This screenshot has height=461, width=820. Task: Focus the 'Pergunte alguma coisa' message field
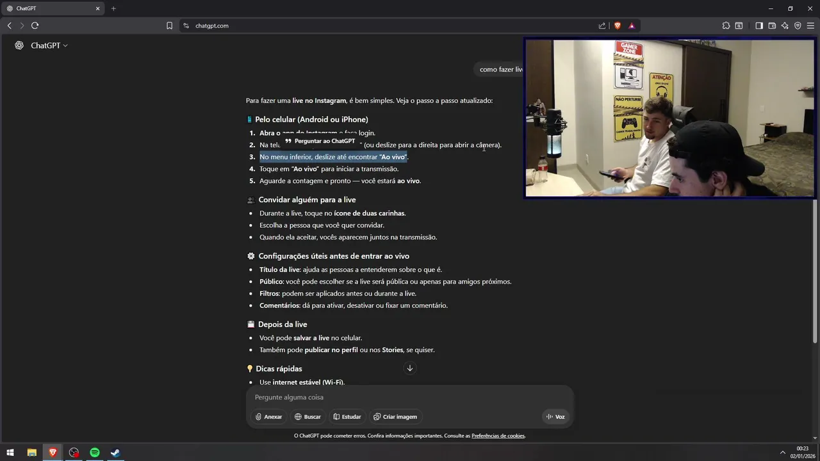coord(410,397)
